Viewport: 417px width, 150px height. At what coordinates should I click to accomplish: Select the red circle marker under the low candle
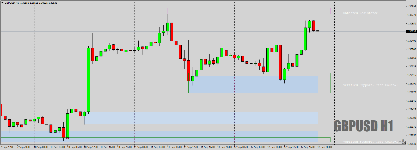coord(68,137)
